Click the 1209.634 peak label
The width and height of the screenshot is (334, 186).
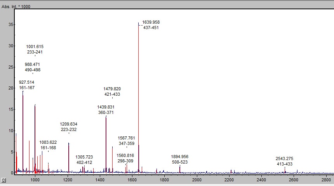(x=68, y=124)
